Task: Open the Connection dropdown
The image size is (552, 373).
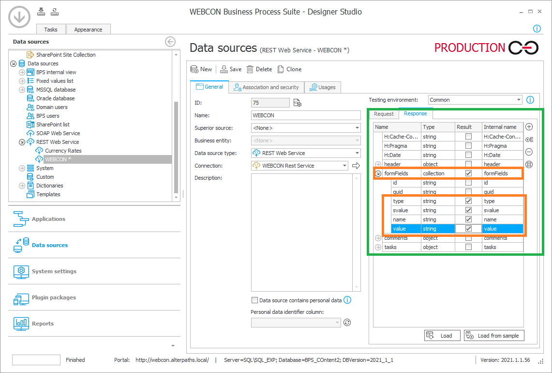Action: 344,166
